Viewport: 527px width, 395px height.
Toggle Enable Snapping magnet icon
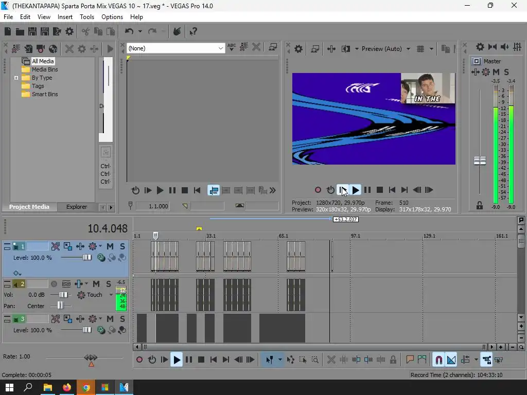pyautogui.click(x=438, y=360)
